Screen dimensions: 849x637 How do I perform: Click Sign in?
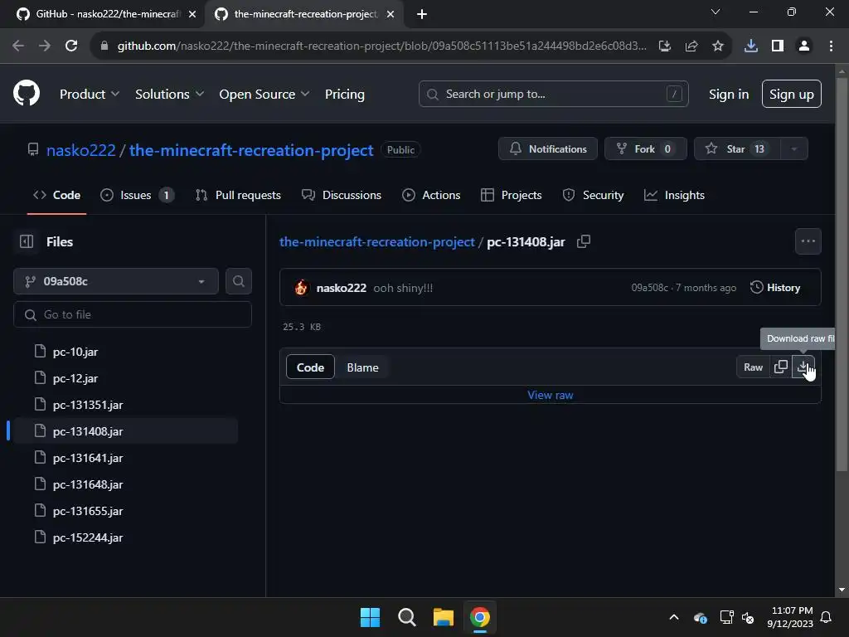[729, 94]
